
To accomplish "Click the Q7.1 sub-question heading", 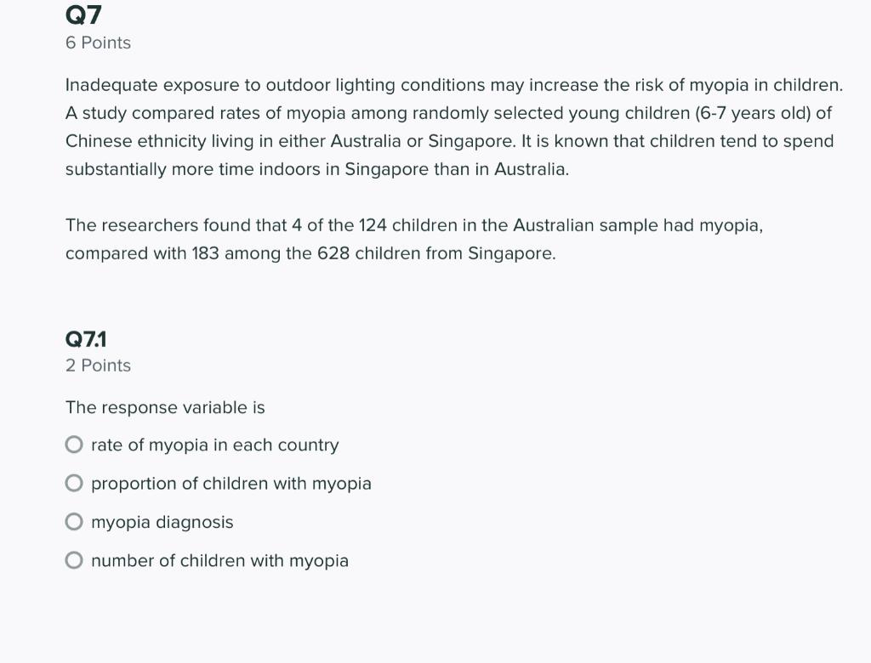I will click(86, 339).
